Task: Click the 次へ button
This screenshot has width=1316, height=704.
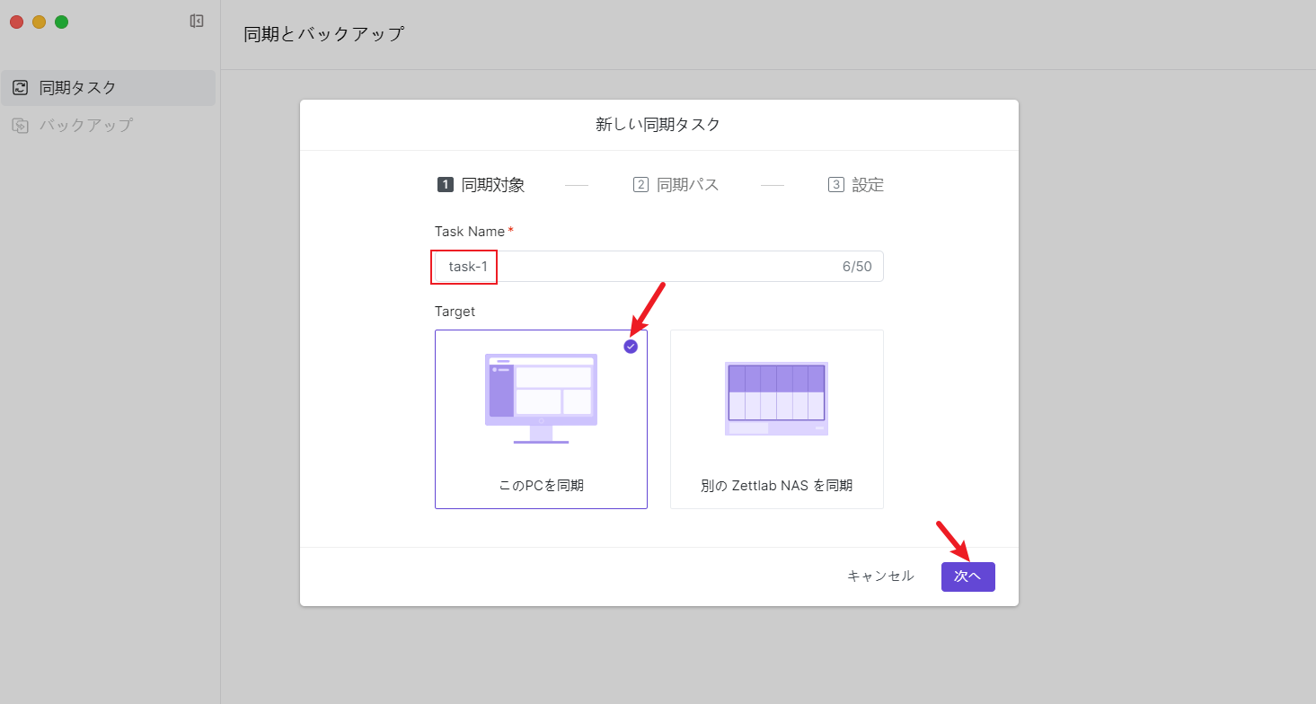Action: 967,576
